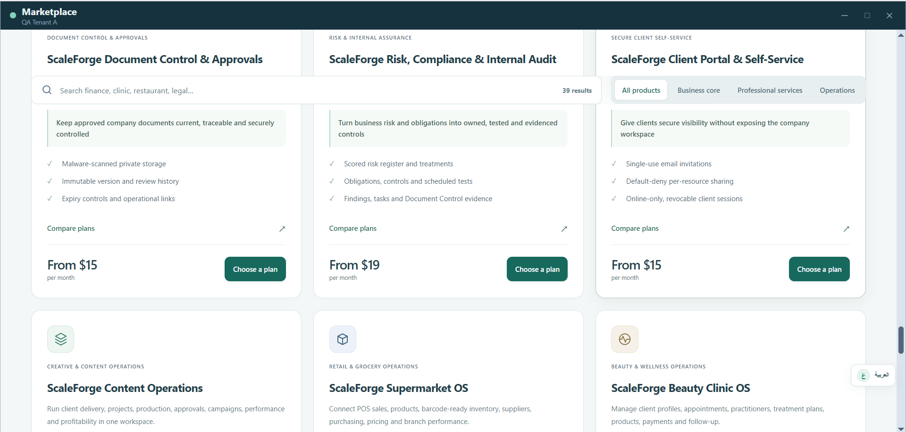Click the From $19 price

[x=354, y=265]
